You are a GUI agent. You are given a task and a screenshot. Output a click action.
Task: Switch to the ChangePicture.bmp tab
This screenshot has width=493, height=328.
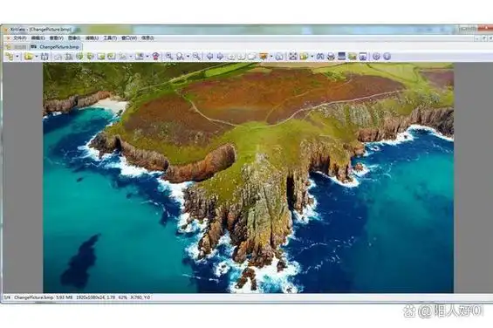coord(56,47)
